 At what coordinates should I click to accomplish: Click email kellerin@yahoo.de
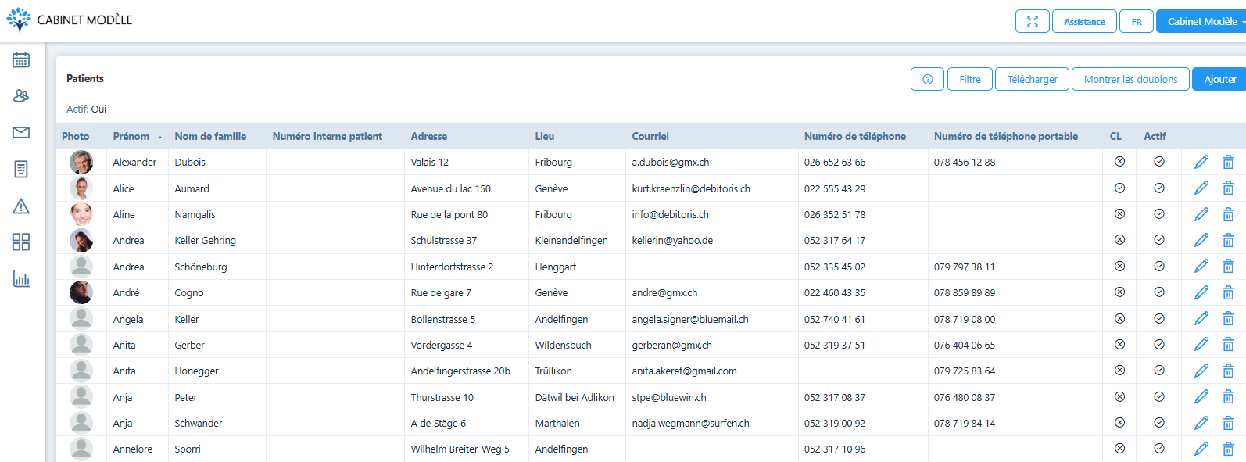point(672,240)
